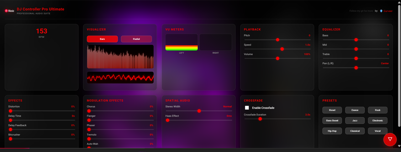Click the 'PLAYBACK' panel heading
Viewport: 401px width, 152px height.
point(252,30)
